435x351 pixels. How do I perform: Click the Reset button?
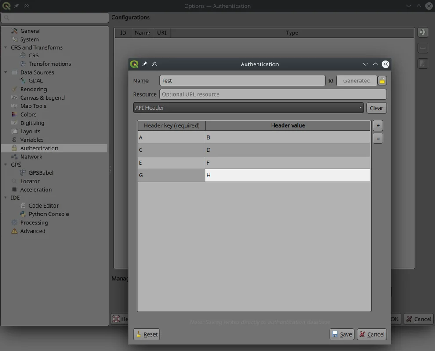pyautogui.click(x=146, y=334)
